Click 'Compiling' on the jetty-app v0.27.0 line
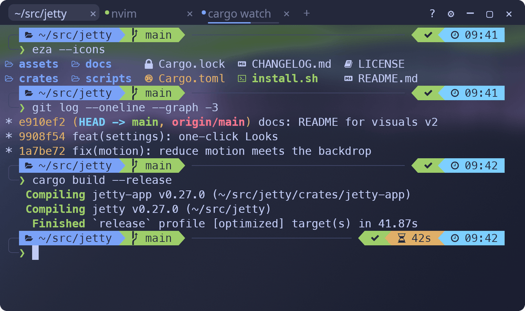The height and width of the screenshot is (311, 525). pyautogui.click(x=56, y=195)
